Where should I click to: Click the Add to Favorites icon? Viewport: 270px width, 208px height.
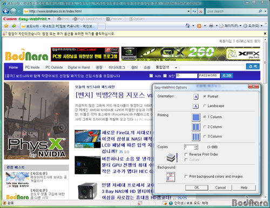[x=14, y=26]
